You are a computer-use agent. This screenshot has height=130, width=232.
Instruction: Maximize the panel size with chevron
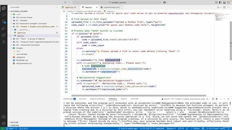tap(224, 99)
